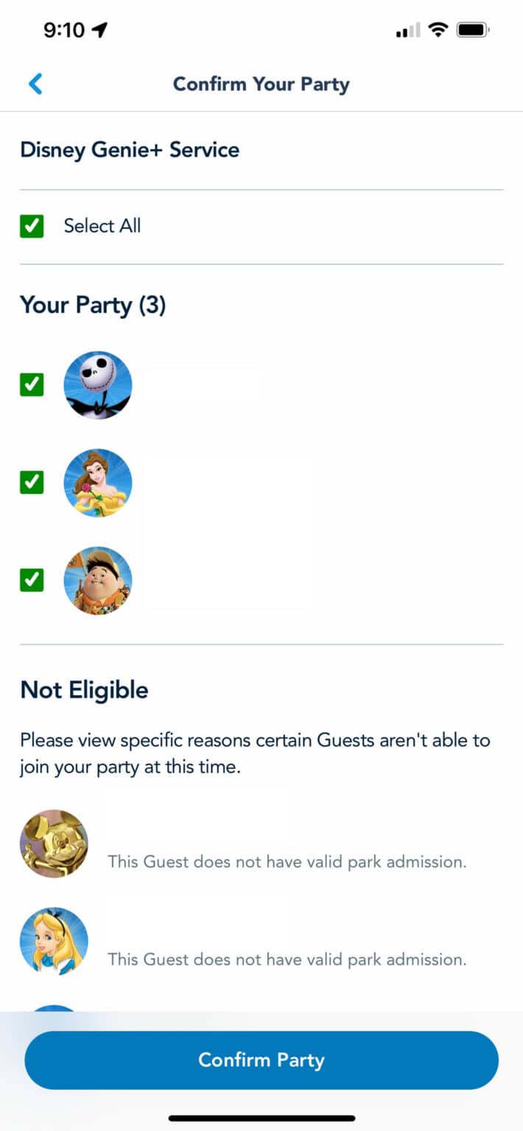The height and width of the screenshot is (1131, 523).
Task: Tap the Wi-Fi icon in the status bar
Action: pos(438,29)
